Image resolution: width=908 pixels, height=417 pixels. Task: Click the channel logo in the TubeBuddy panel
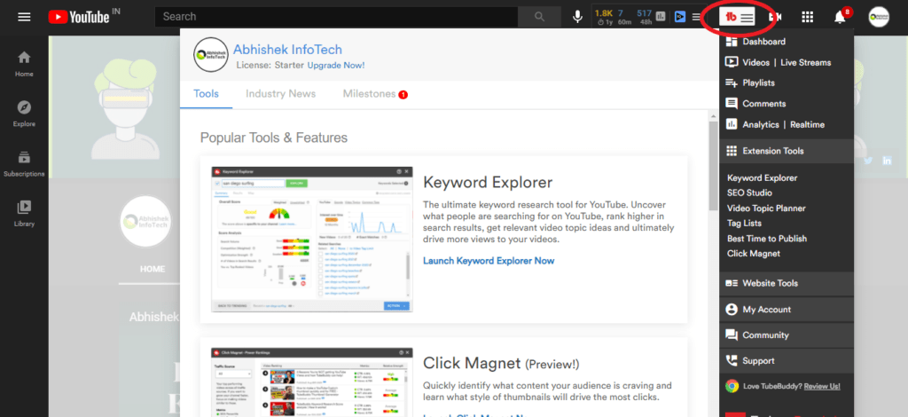211,54
